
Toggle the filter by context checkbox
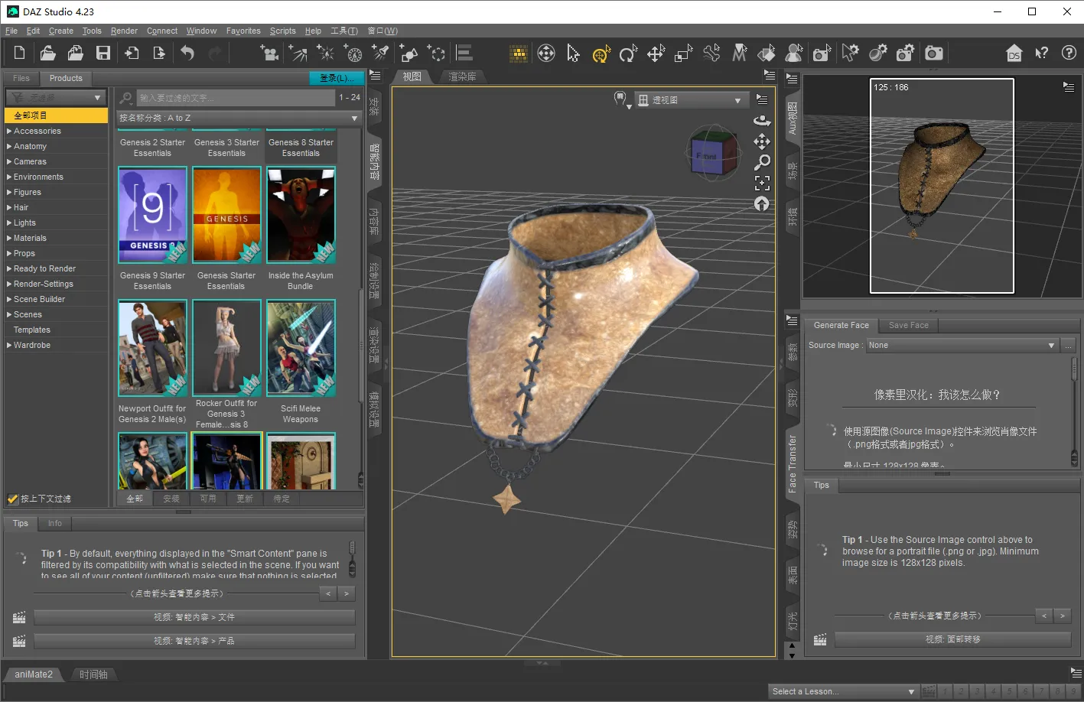pos(13,499)
